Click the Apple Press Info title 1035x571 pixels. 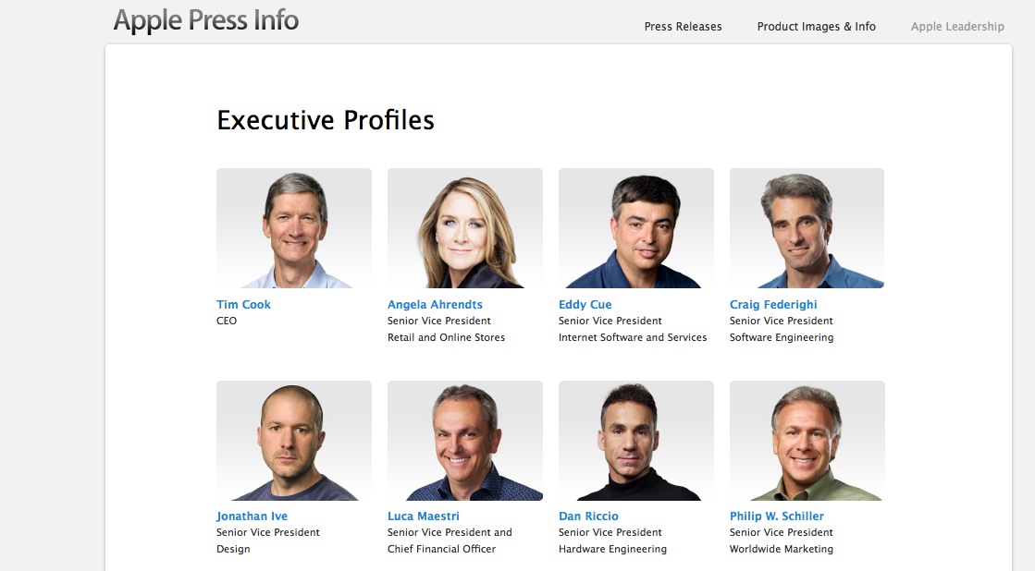[x=206, y=20]
